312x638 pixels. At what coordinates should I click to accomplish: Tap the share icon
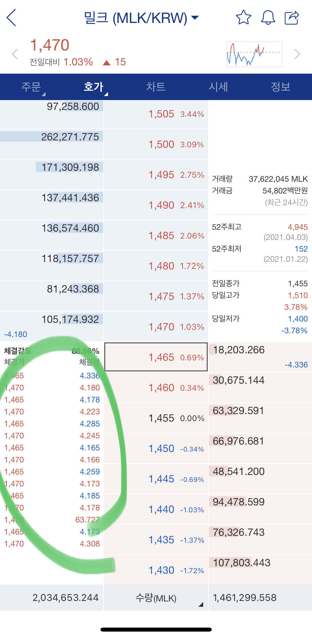(x=292, y=18)
